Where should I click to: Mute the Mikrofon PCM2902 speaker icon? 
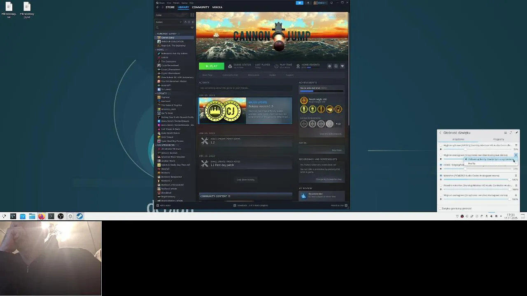tap(441, 180)
